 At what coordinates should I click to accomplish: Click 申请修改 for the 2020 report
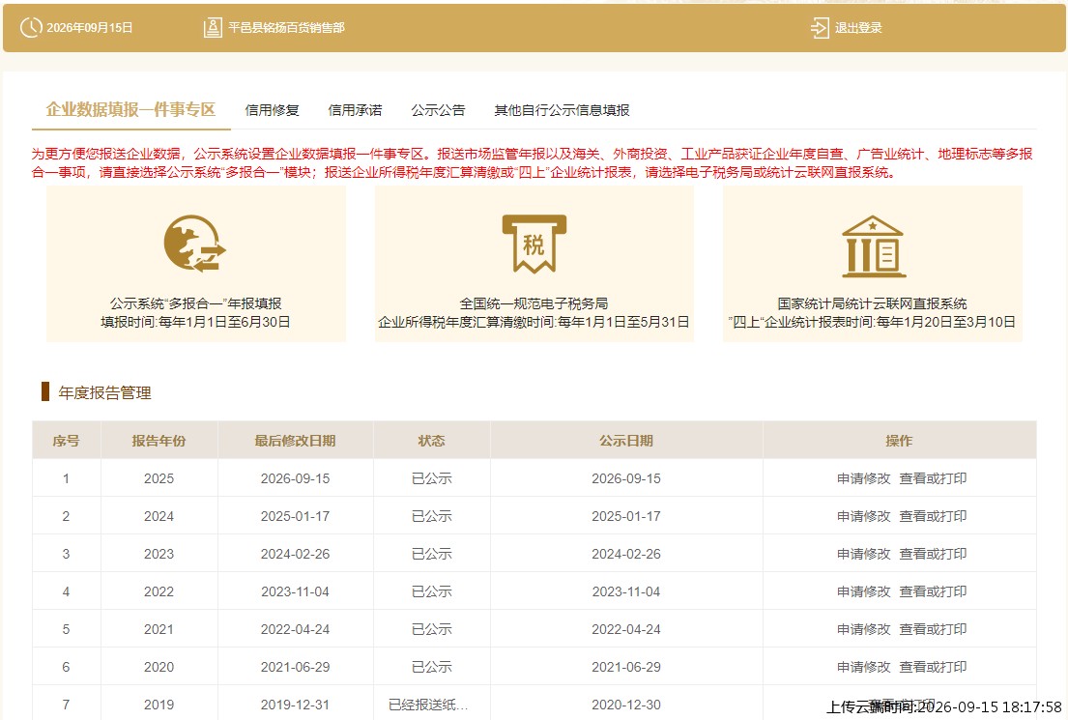point(864,667)
